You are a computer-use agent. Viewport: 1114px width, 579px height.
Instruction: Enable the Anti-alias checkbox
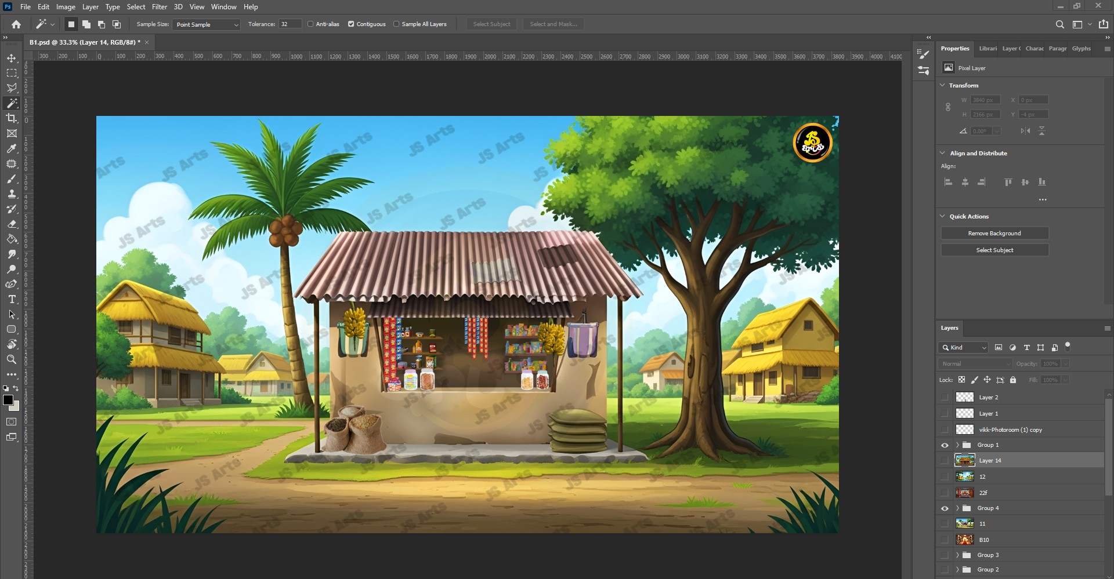(310, 24)
